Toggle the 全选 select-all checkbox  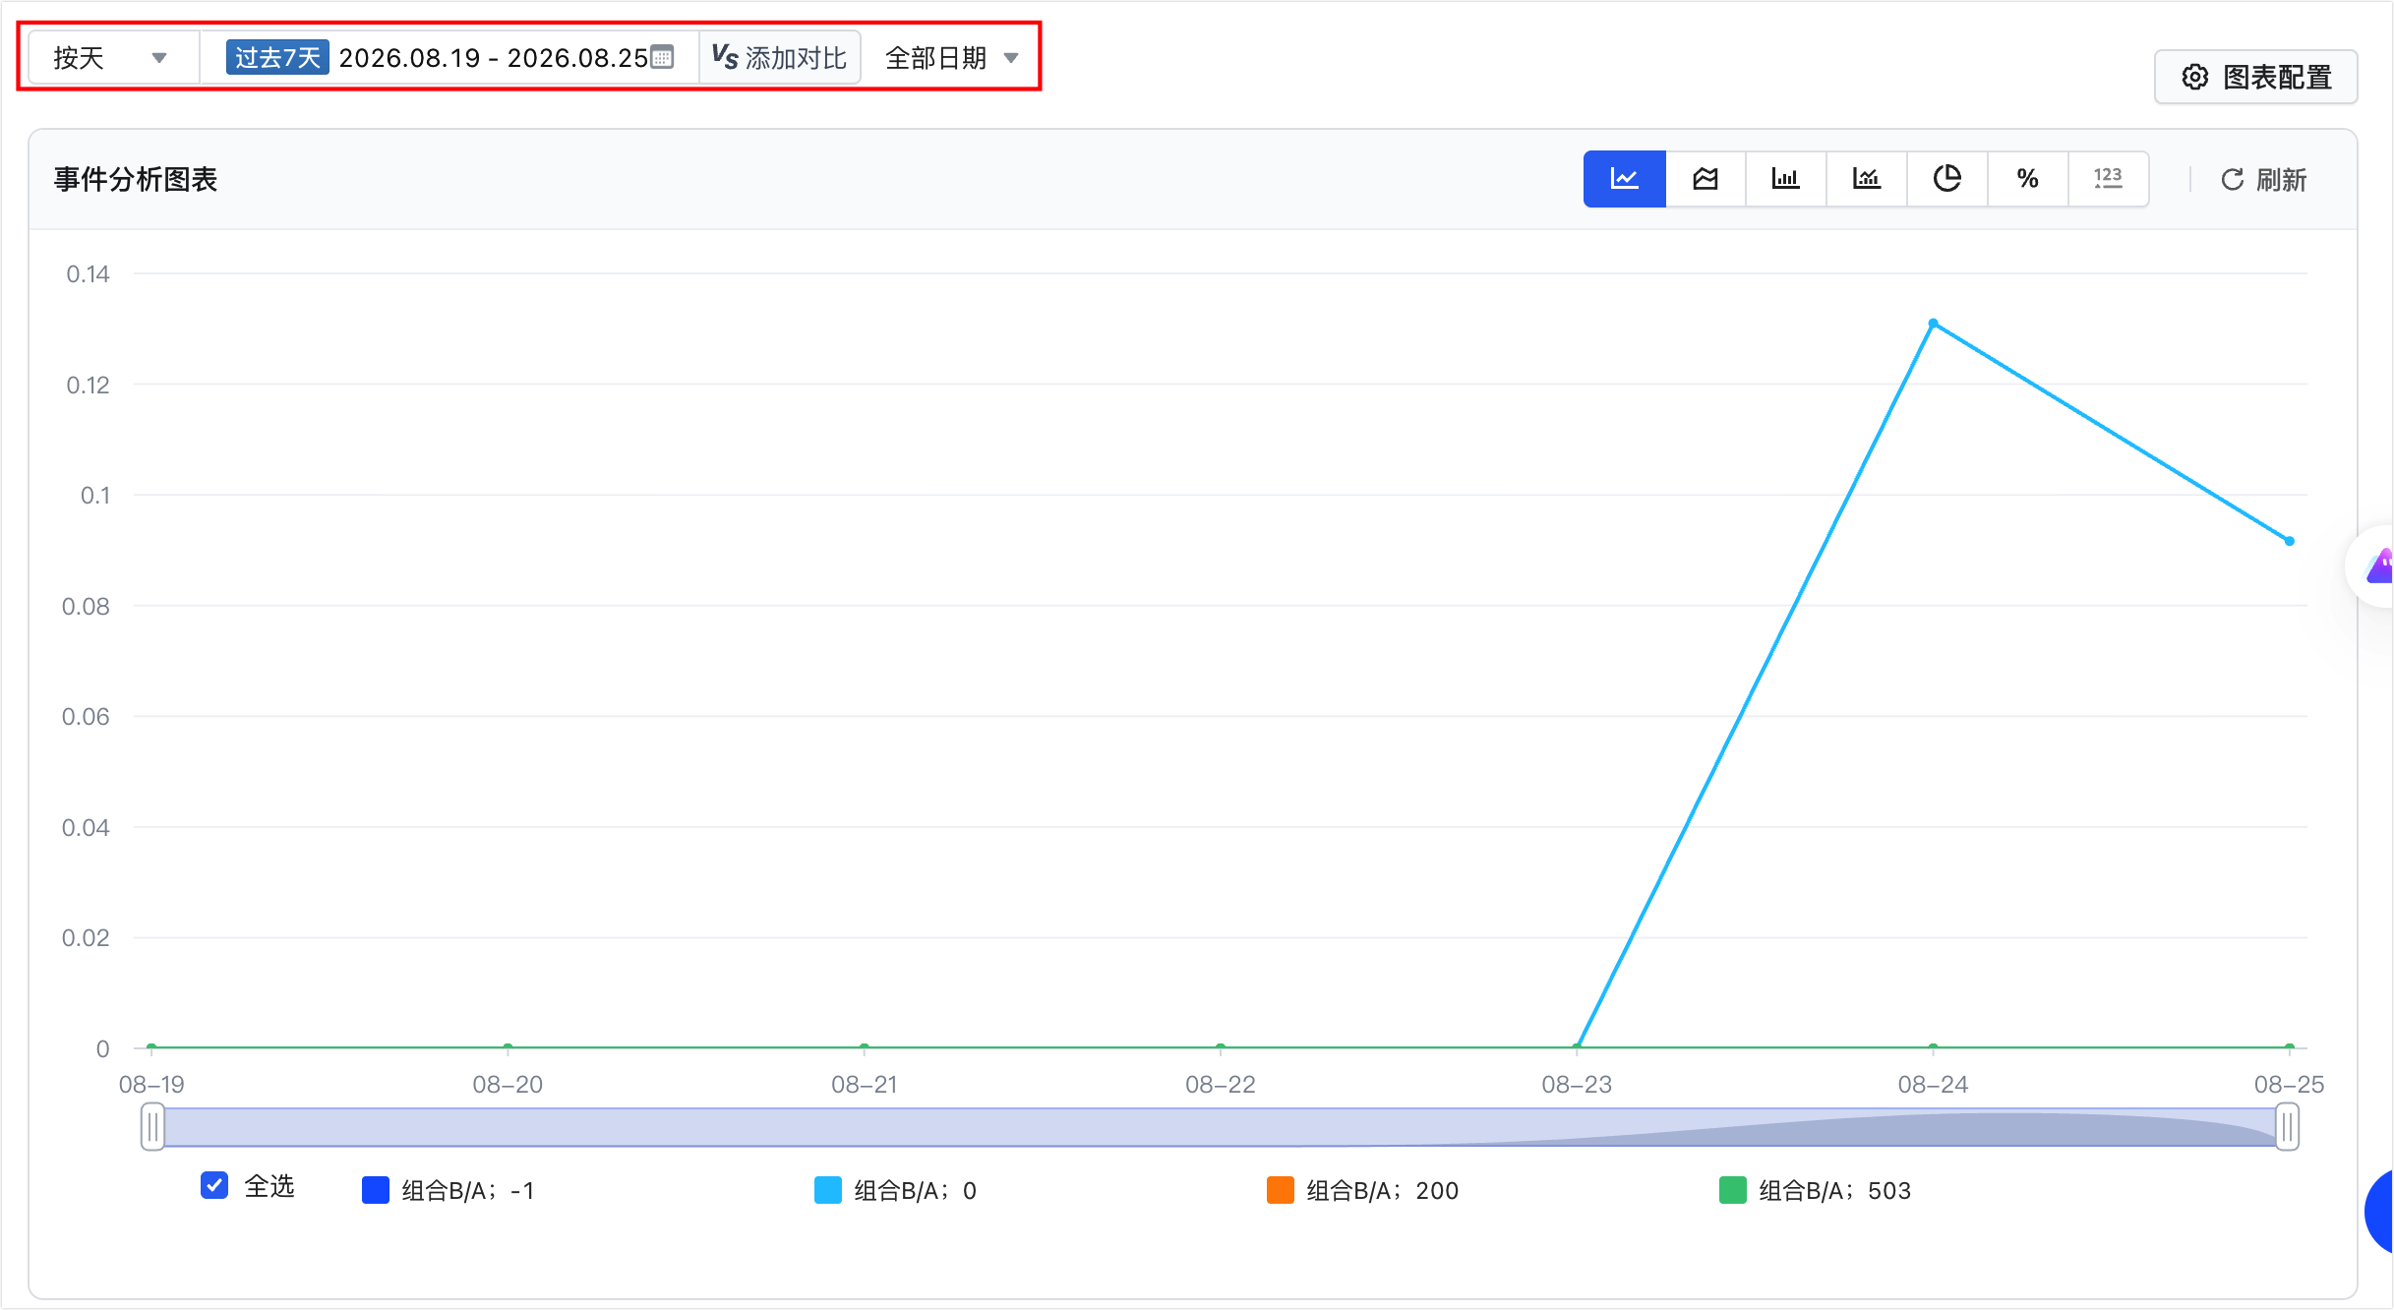coord(214,1185)
